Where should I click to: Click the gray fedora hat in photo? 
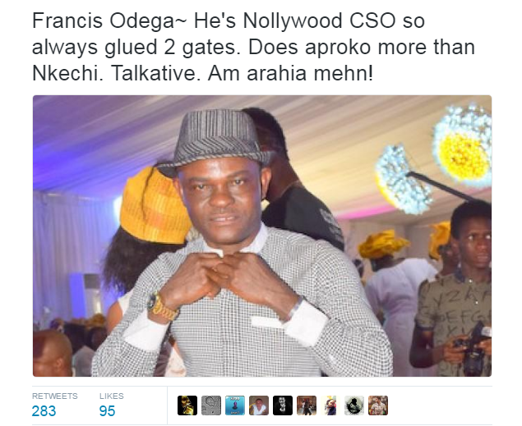(x=216, y=140)
